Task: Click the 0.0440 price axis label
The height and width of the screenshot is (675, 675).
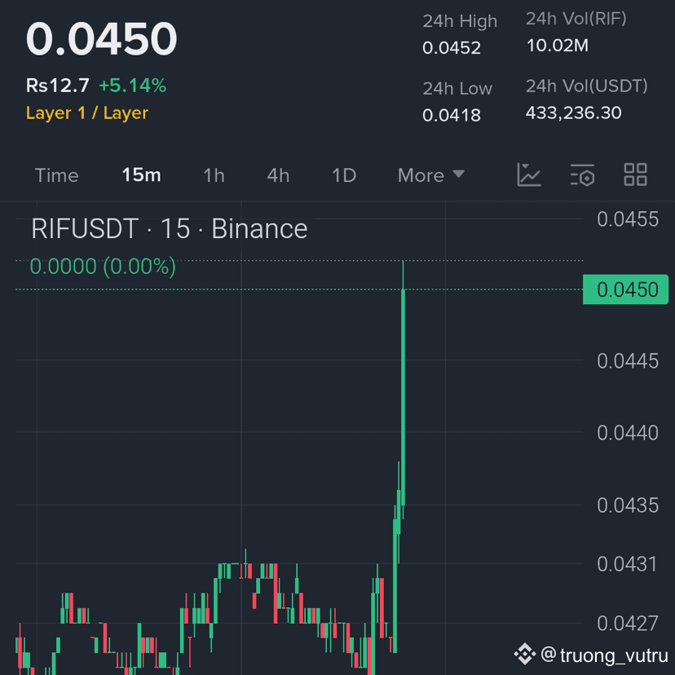Action: coord(628,433)
